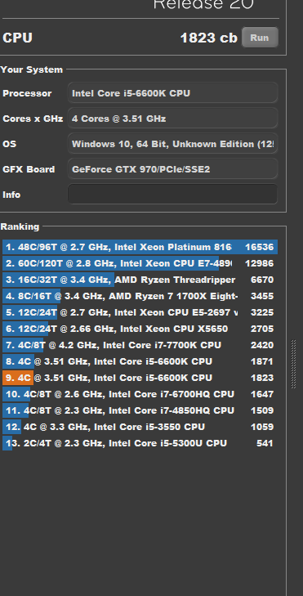The width and height of the screenshot is (303, 596).
Task: Select the Core i7-7700K ranking row
Action: coord(140,345)
